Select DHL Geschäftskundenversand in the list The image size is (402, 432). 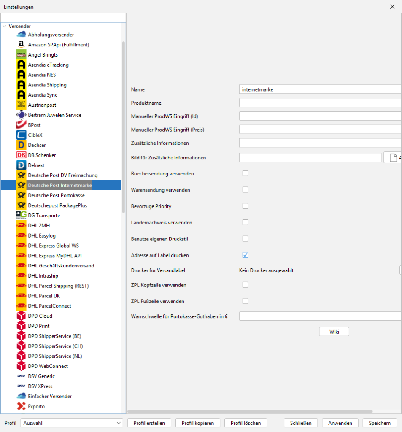click(x=61, y=266)
